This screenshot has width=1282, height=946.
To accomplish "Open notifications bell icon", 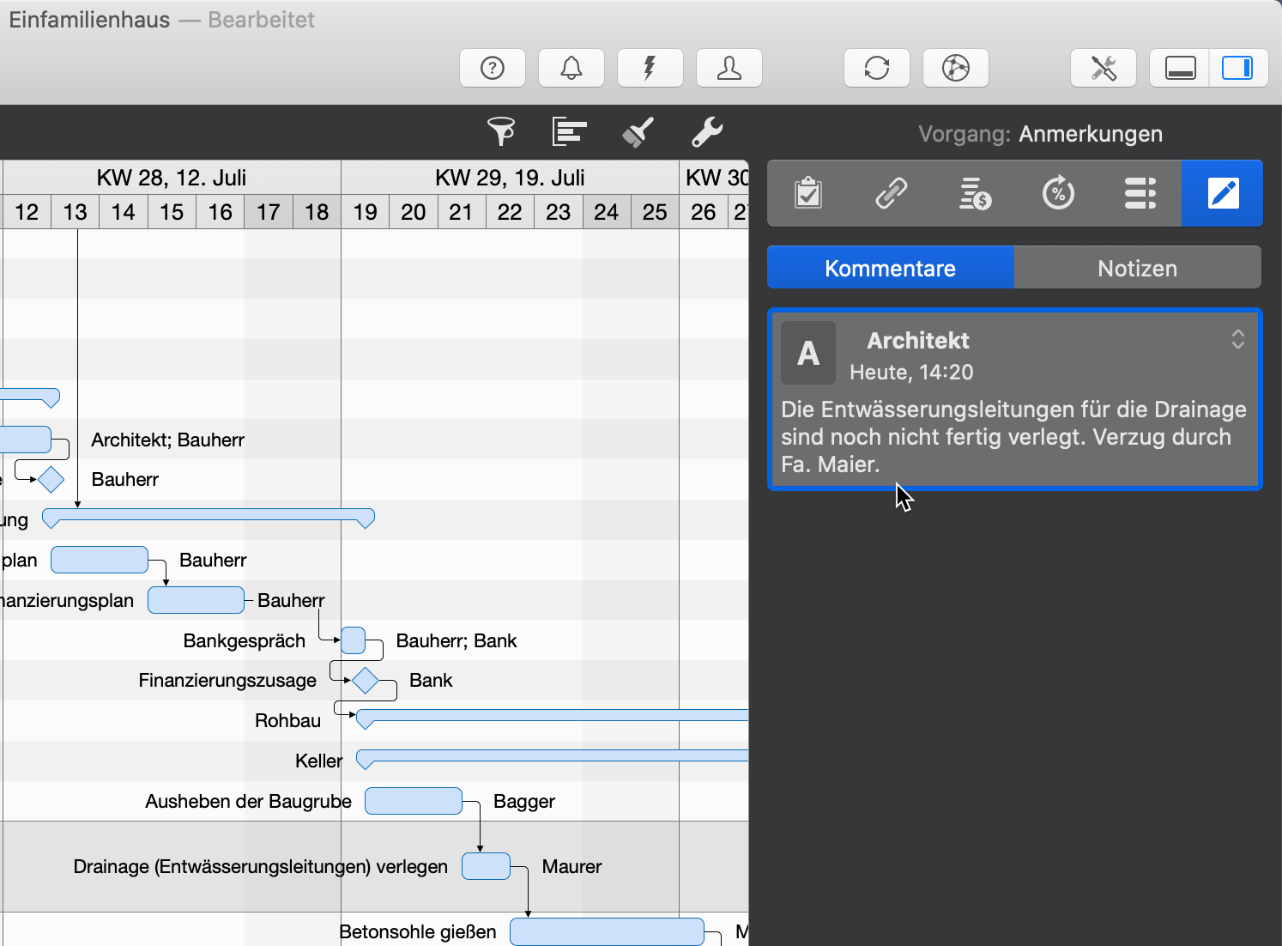I will tap(571, 68).
